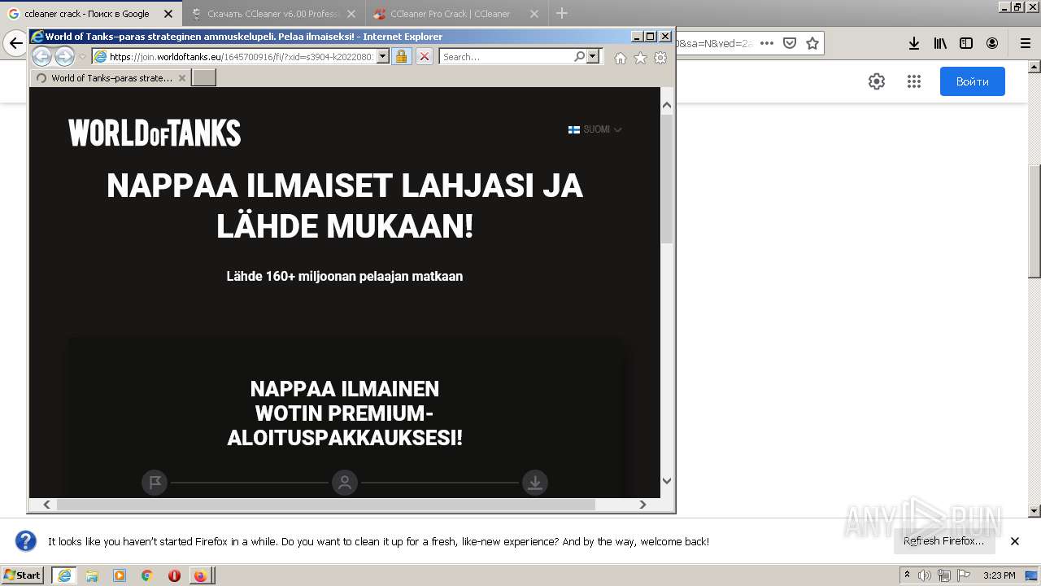Open the file explorer taskbar icon

[92, 575]
